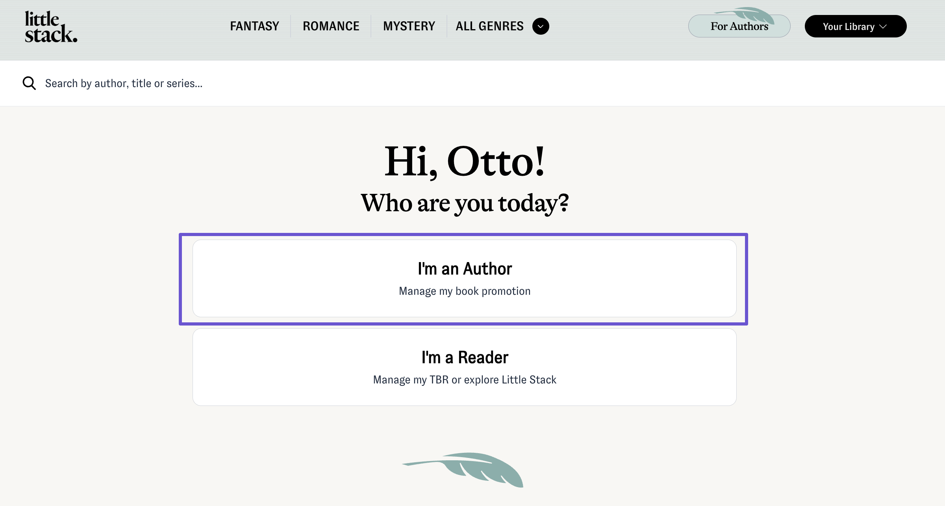Click the Little Stack logo
This screenshot has height=506, width=945.
click(x=51, y=26)
